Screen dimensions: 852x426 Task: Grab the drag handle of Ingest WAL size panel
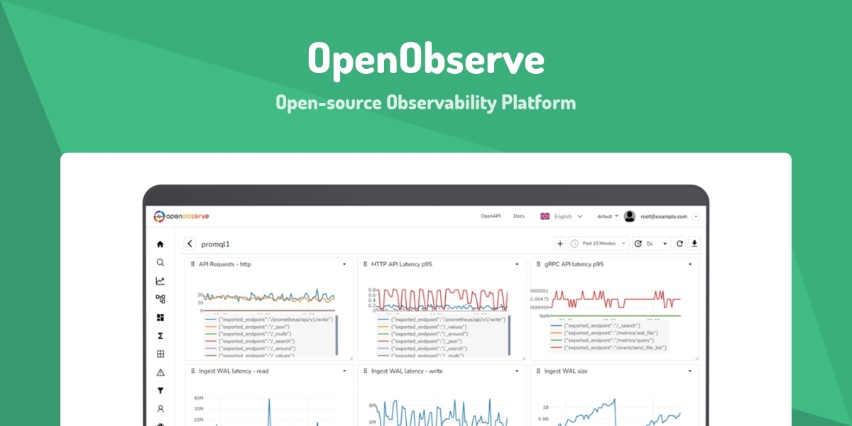tap(537, 371)
